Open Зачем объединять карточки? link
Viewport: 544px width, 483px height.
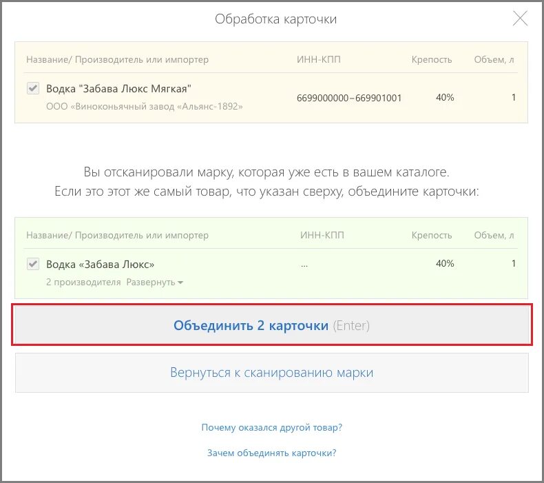[271, 453]
